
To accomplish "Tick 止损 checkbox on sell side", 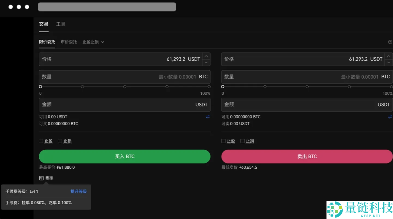I will pyautogui.click(x=242, y=141).
